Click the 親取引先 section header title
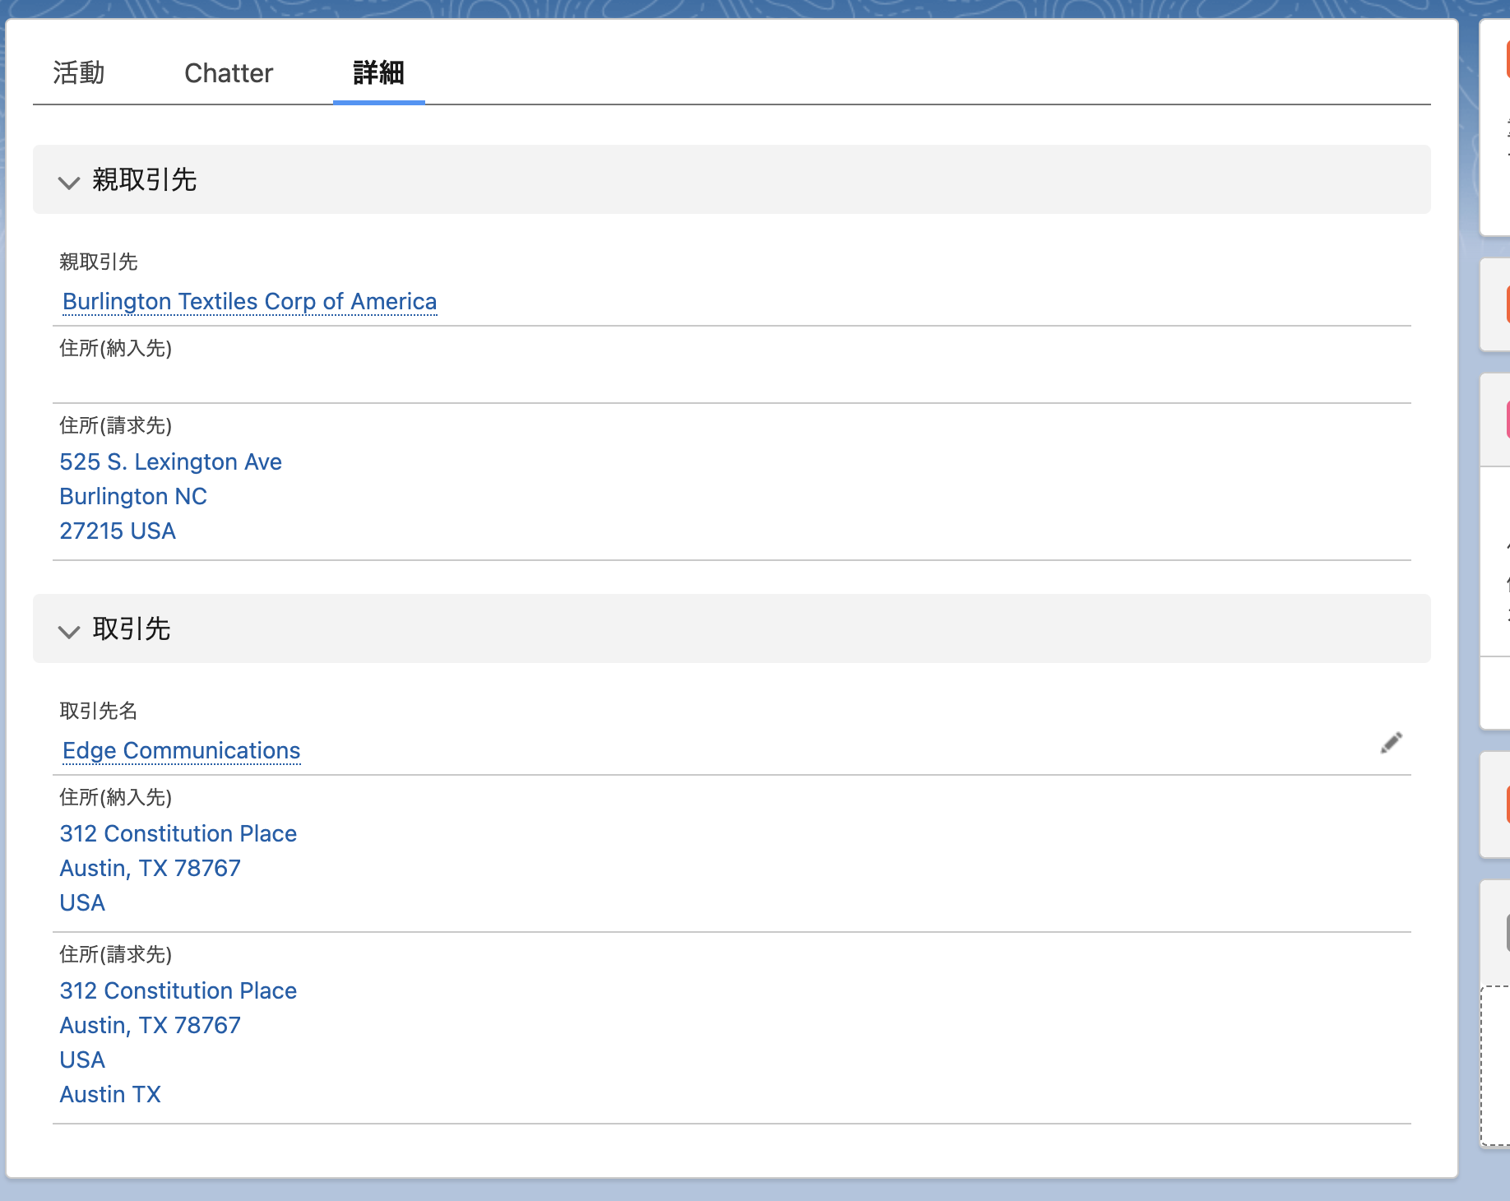1510x1201 pixels. 145,179
